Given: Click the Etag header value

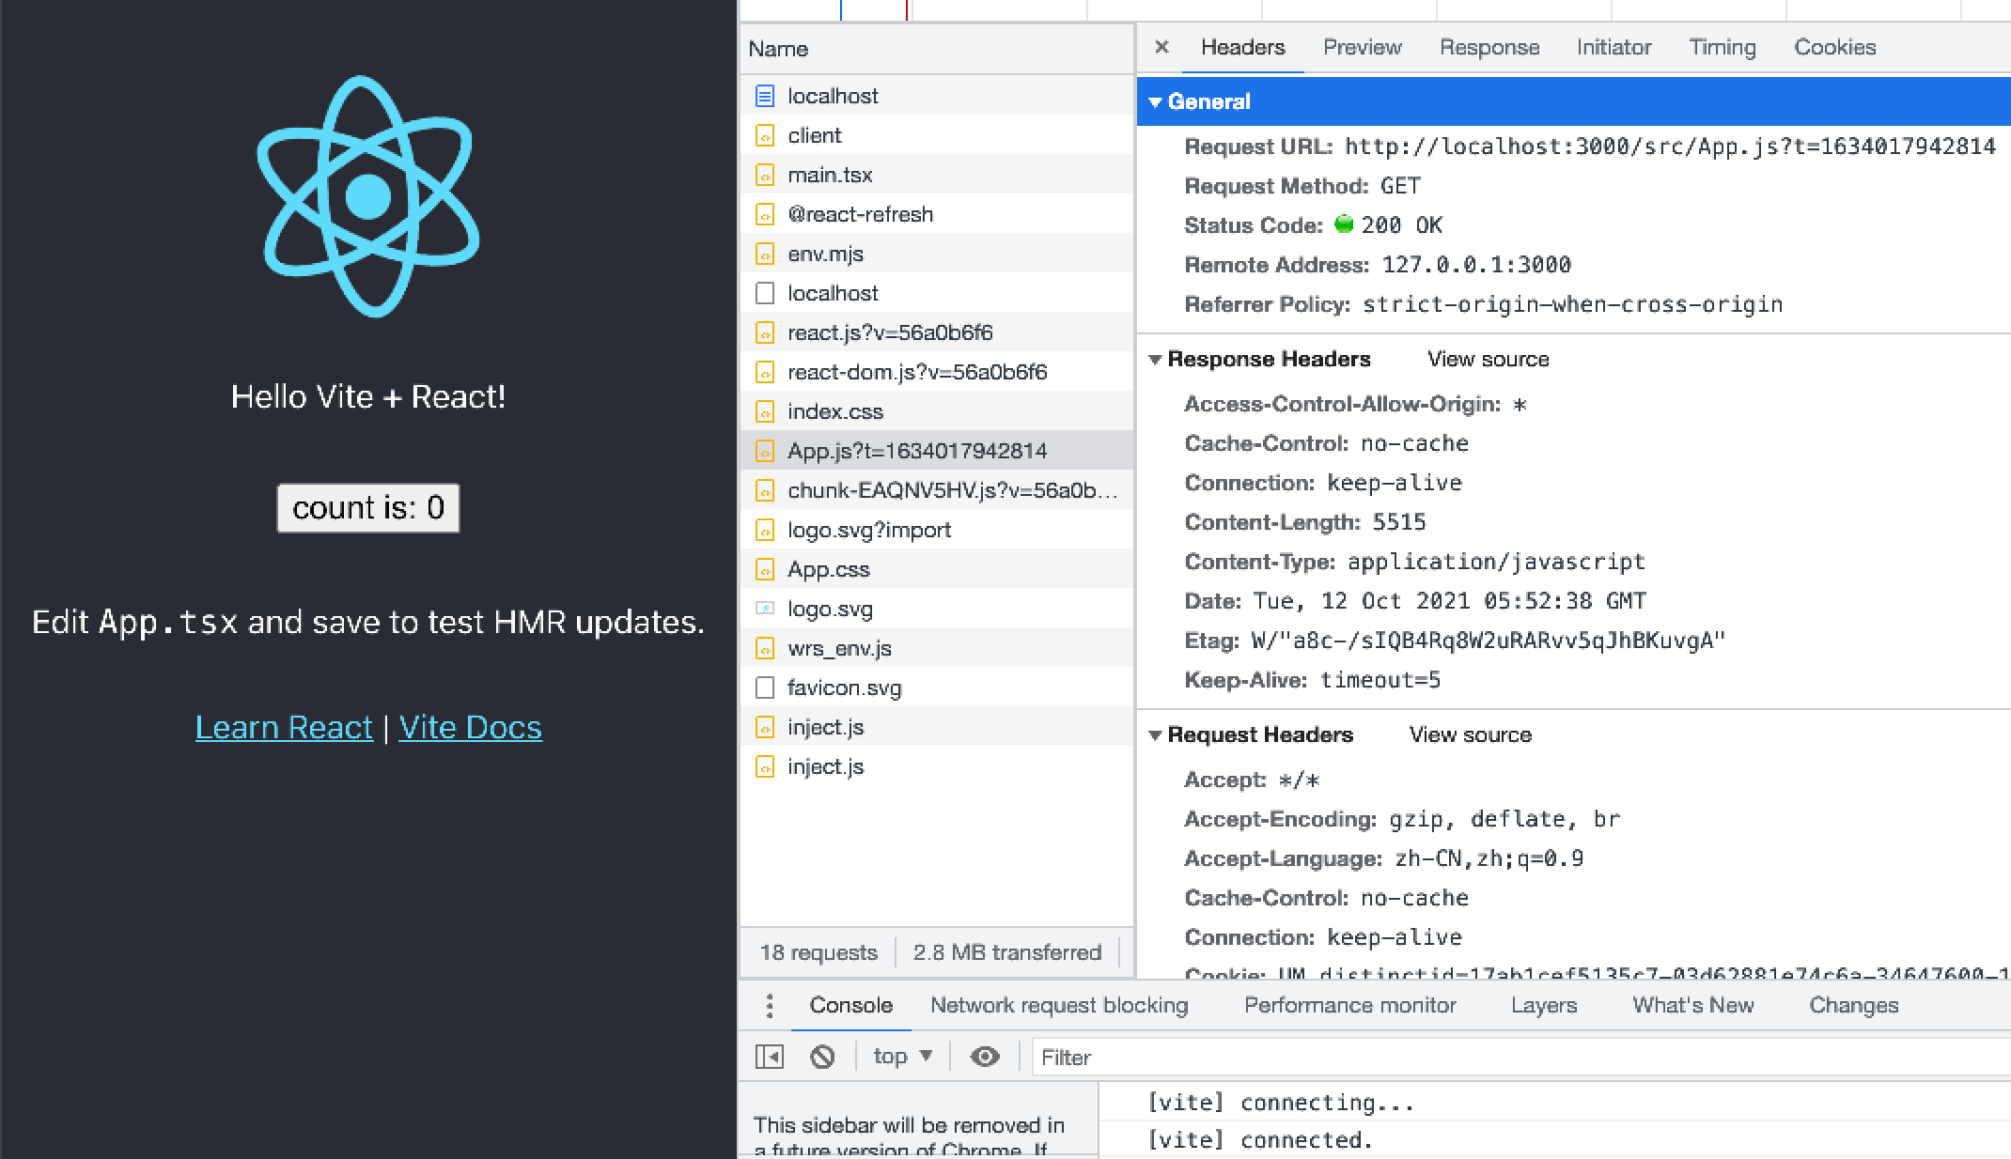Looking at the screenshot, I should click(x=1489, y=641).
